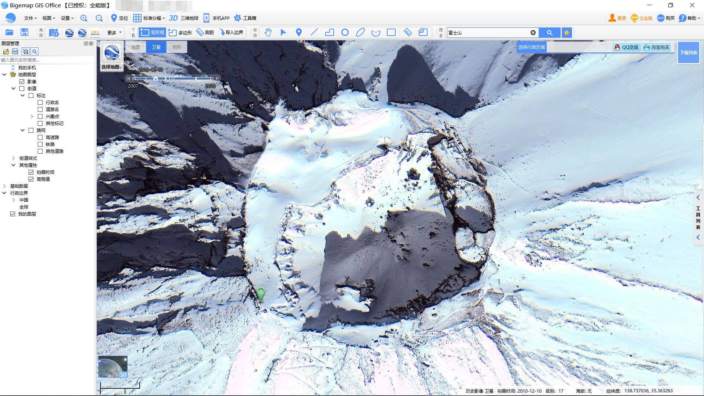Open the 手机APP download option
Image resolution: width=704 pixels, height=396 pixels.
tap(216, 18)
